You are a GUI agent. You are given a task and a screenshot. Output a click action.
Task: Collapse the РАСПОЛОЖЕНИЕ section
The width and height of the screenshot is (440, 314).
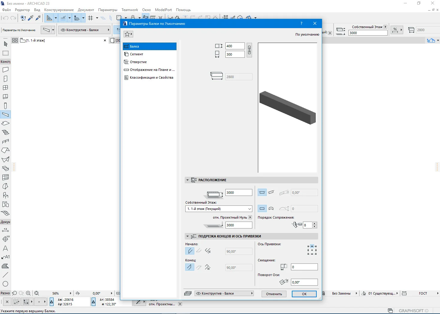[188, 180]
